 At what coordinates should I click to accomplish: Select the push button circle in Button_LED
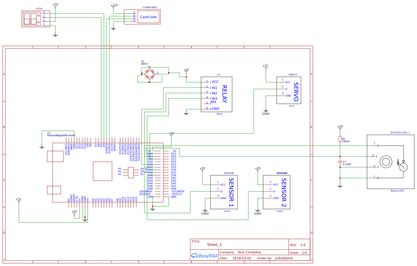[386, 162]
